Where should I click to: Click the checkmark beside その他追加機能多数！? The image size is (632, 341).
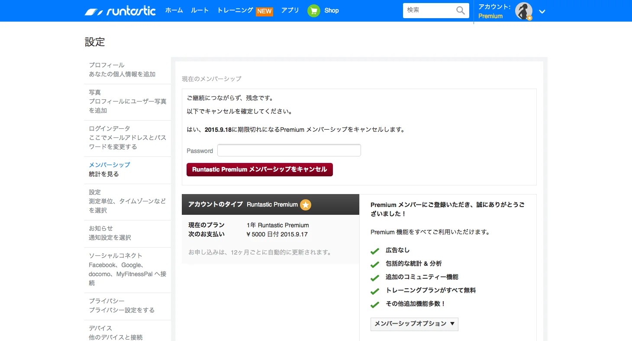(375, 304)
